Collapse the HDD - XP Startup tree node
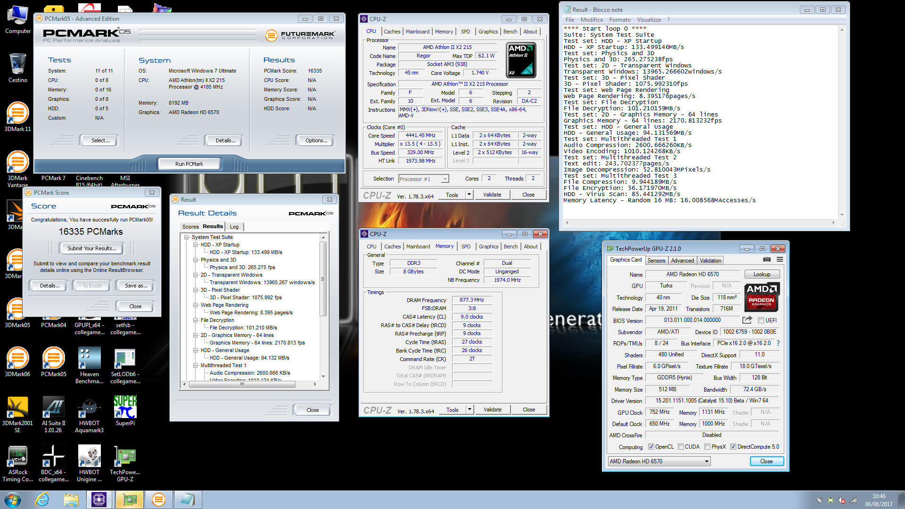The height and width of the screenshot is (509, 905). (196, 245)
